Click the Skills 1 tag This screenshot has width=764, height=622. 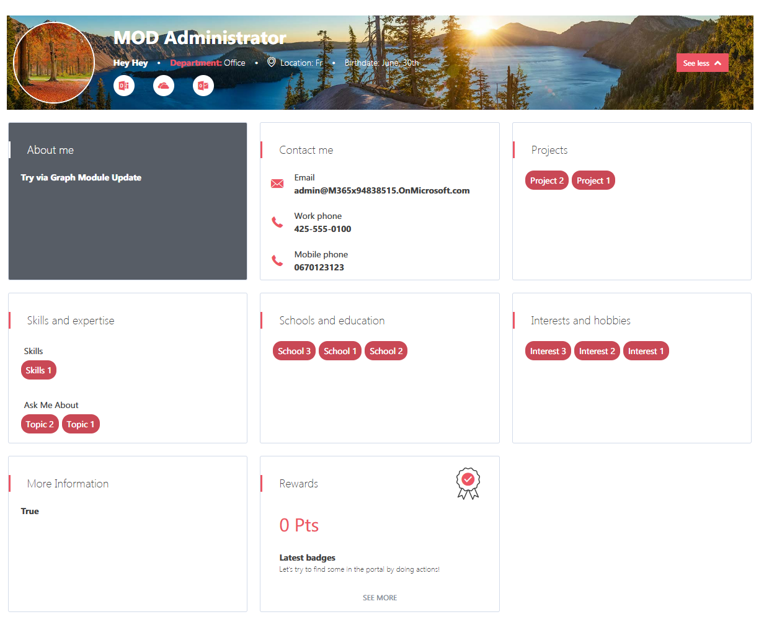(x=38, y=370)
